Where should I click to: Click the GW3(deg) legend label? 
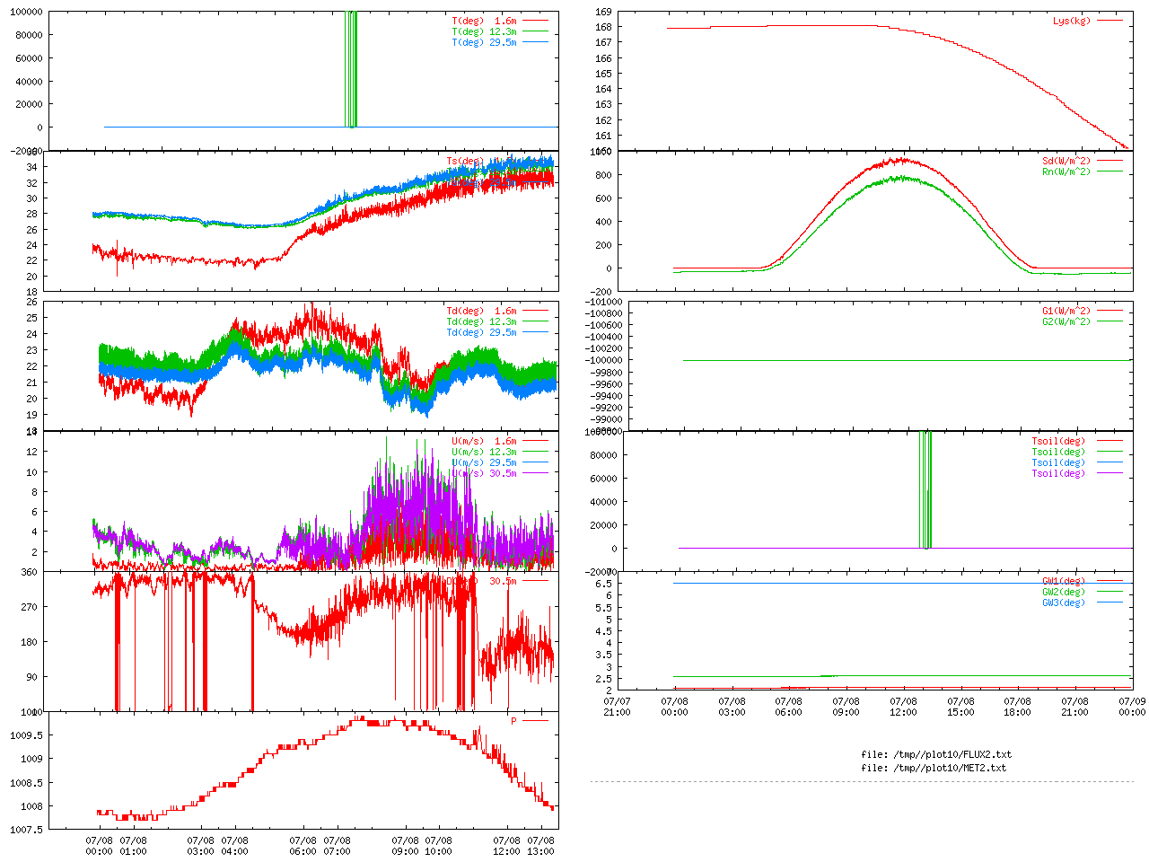(x=1063, y=603)
